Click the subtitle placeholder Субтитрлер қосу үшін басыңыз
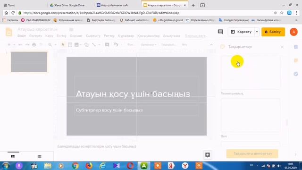Image resolution: width=302 pixels, height=170 pixels. 109,110
